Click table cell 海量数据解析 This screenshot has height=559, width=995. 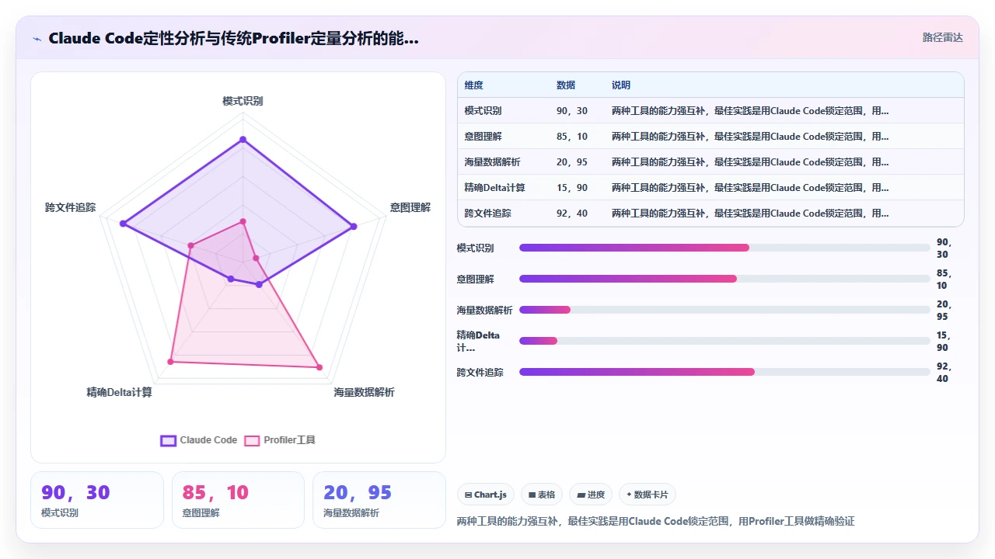click(x=493, y=162)
